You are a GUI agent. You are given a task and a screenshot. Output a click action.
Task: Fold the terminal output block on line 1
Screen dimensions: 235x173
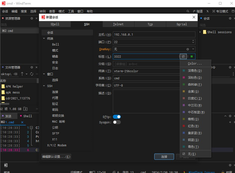[x=31, y=128]
